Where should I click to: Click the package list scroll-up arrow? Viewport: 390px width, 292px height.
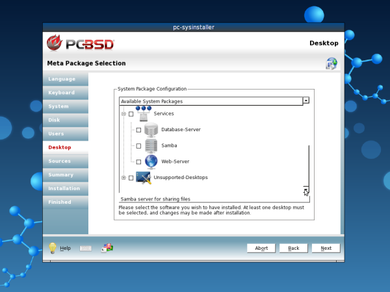(x=306, y=101)
